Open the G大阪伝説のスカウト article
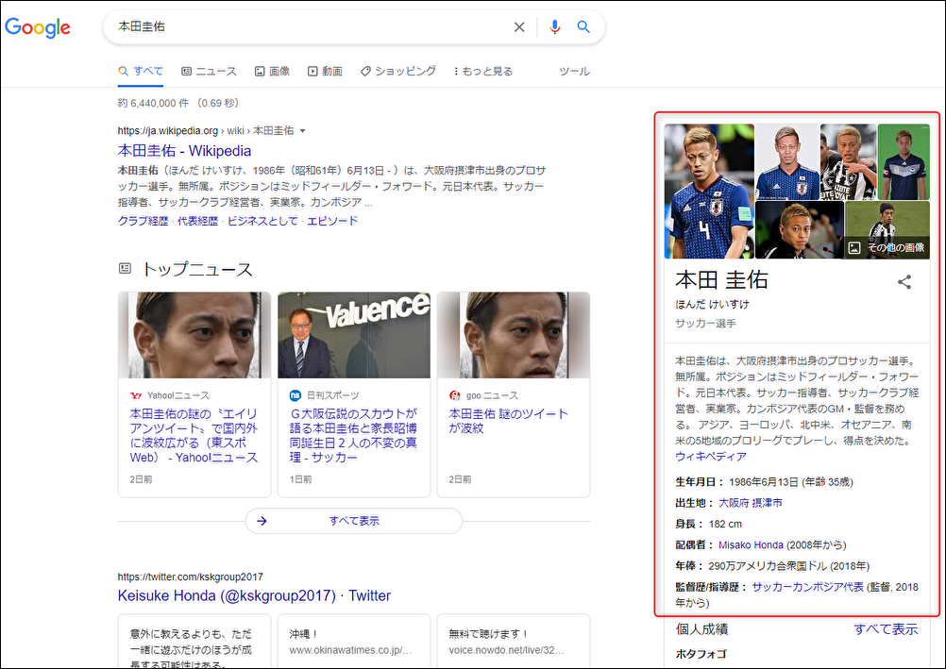The width and height of the screenshot is (946, 669). click(x=353, y=436)
